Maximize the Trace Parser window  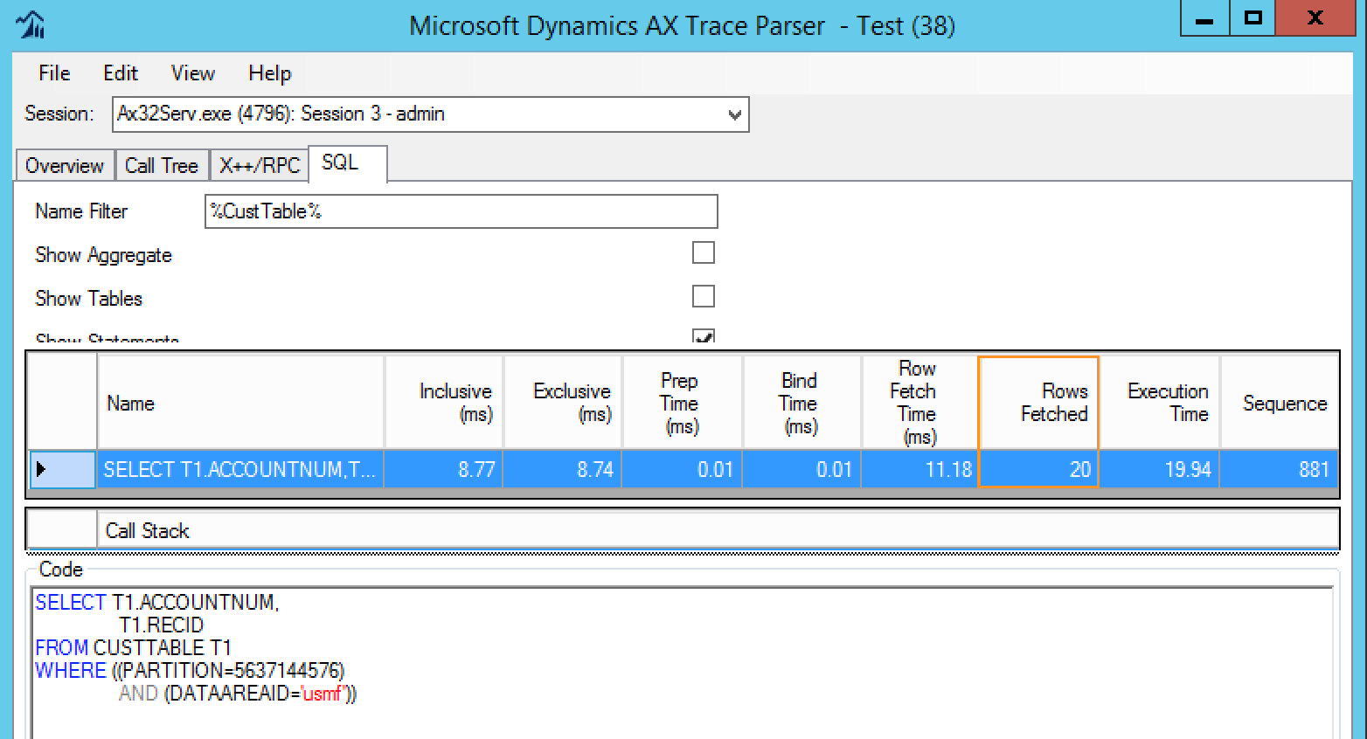(x=1253, y=18)
